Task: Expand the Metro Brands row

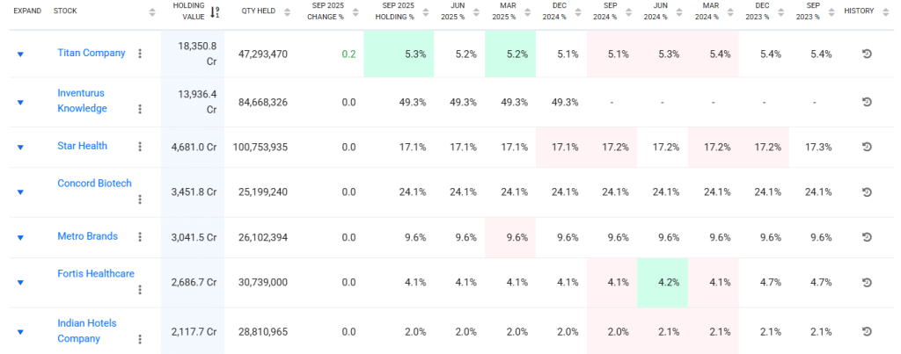Action: pos(20,237)
